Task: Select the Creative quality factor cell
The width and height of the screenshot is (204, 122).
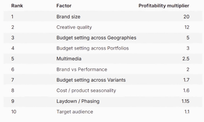Action: (x=74, y=27)
